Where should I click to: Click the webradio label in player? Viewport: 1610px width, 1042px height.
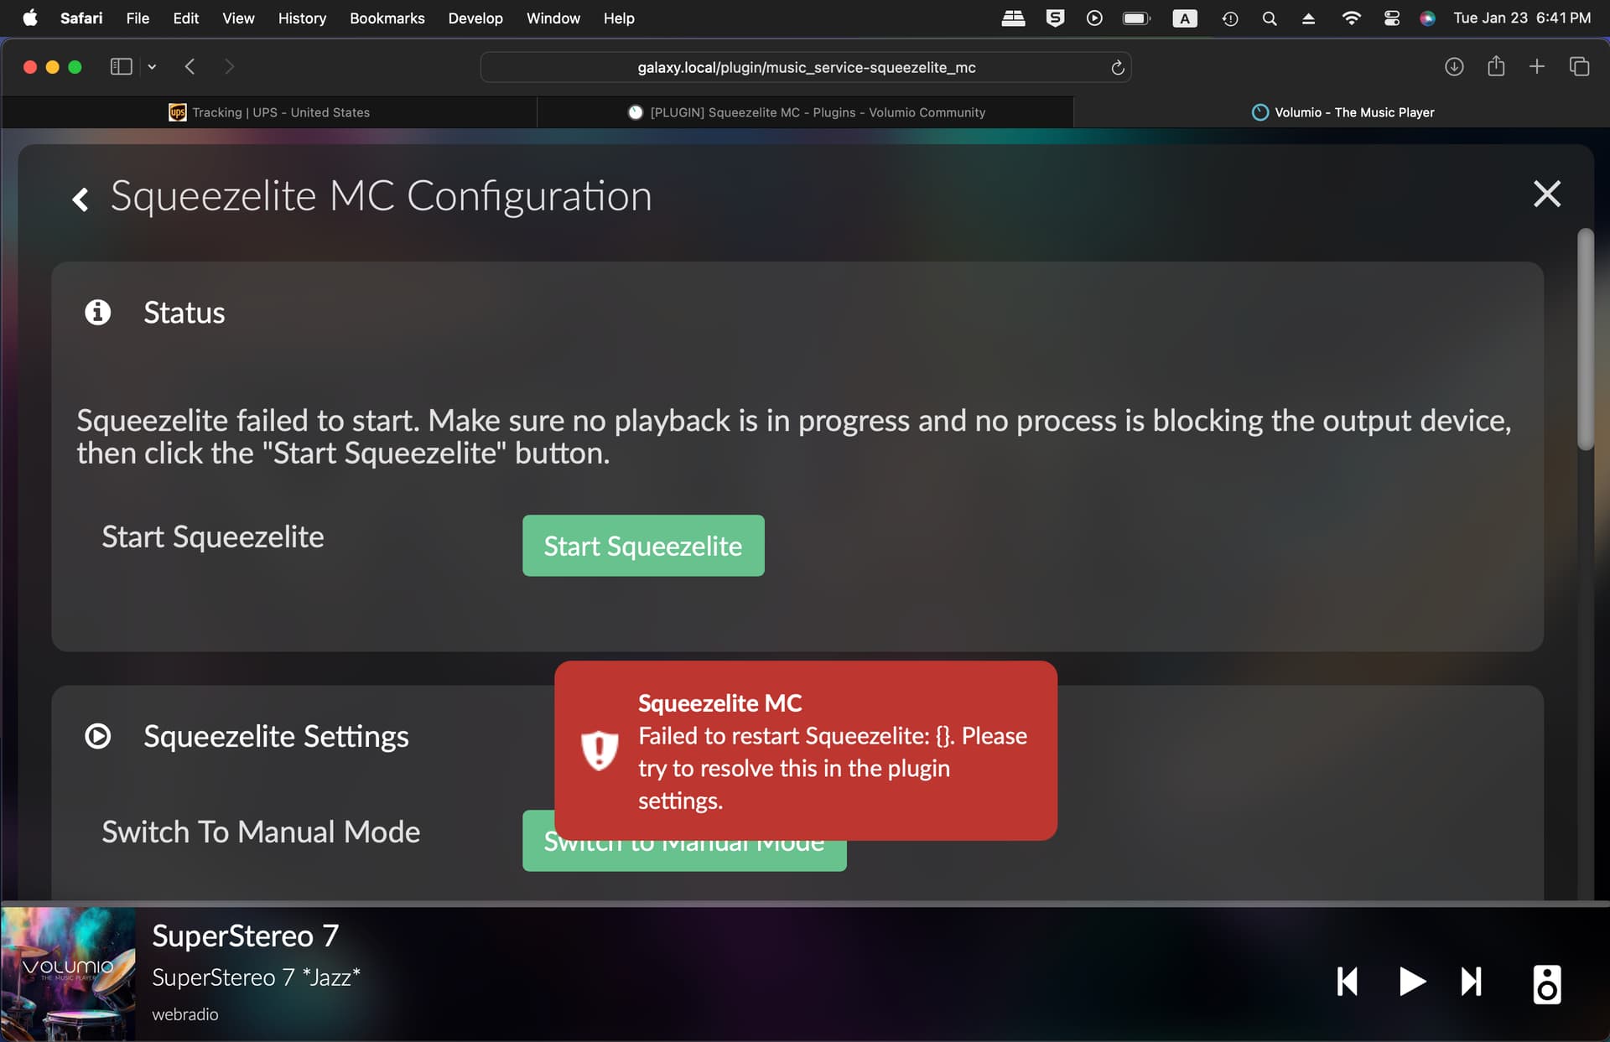click(185, 1014)
